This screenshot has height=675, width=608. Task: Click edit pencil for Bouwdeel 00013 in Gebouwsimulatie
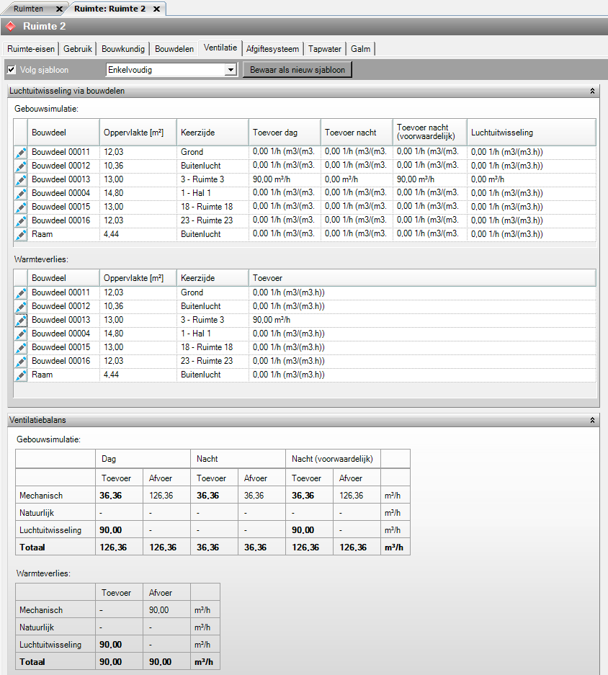(21, 179)
